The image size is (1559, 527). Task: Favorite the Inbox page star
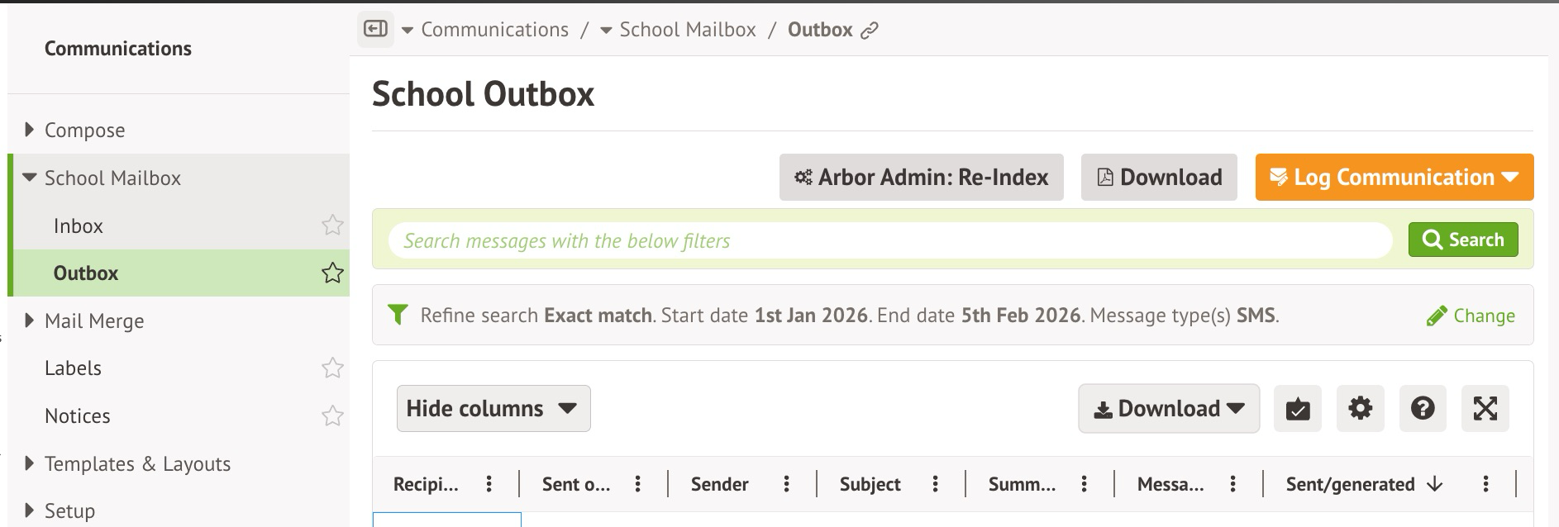pyautogui.click(x=332, y=225)
